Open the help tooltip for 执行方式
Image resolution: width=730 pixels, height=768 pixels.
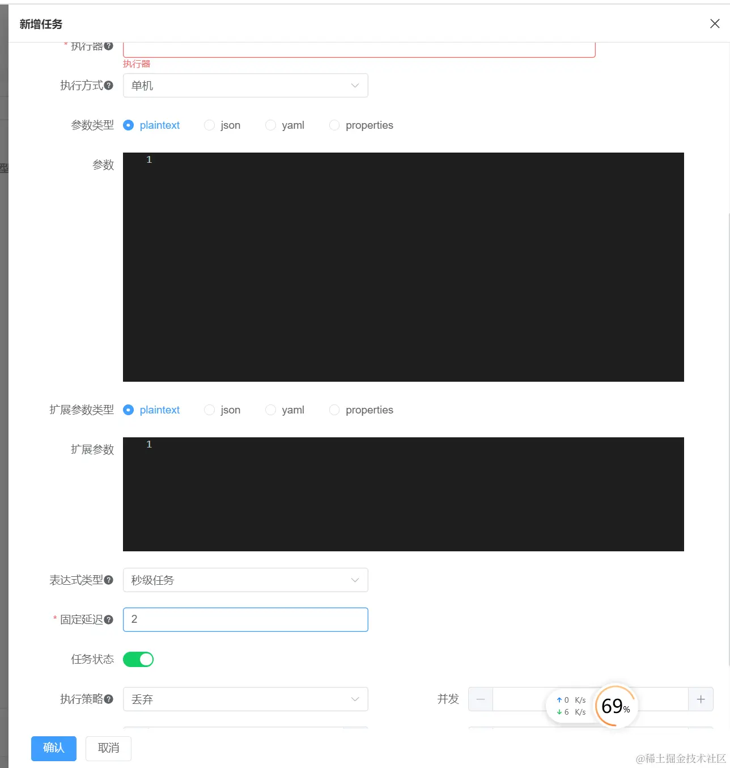coord(109,85)
